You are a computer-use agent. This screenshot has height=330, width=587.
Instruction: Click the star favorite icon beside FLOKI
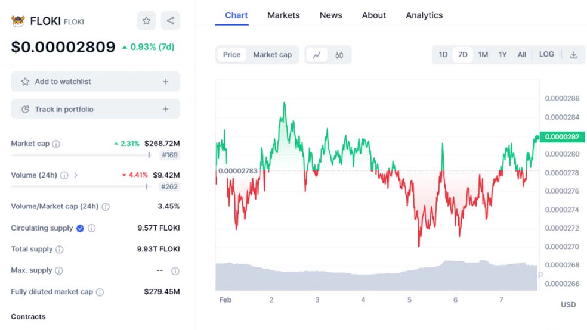tap(146, 21)
